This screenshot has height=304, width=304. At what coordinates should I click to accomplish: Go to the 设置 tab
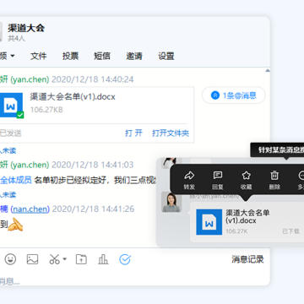(166, 56)
